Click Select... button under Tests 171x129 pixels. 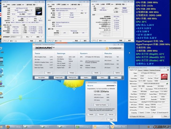pos(49,73)
